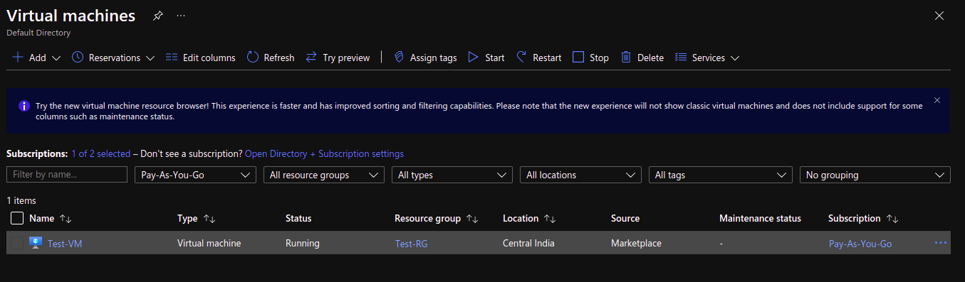This screenshot has height=282, width=965.
Task: Click the 'Virtual machine' type cell
Action: tap(209, 243)
